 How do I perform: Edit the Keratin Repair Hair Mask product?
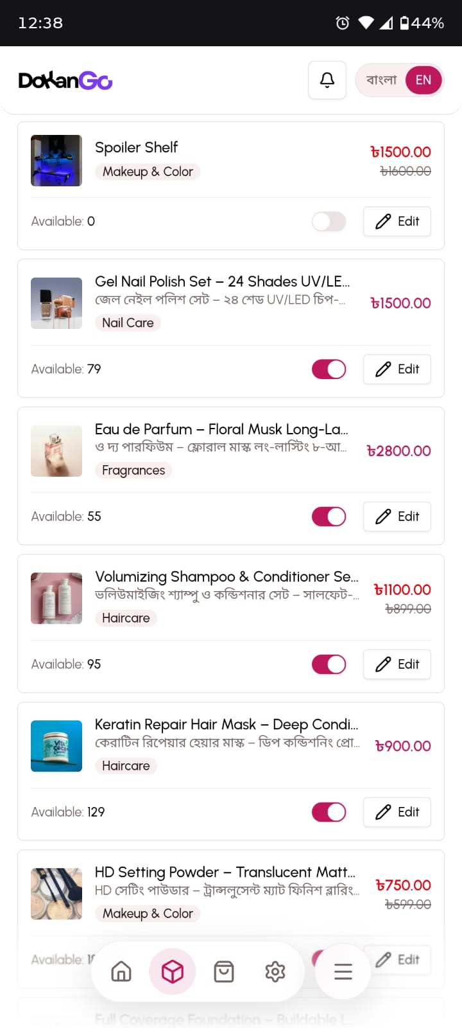pos(397,812)
